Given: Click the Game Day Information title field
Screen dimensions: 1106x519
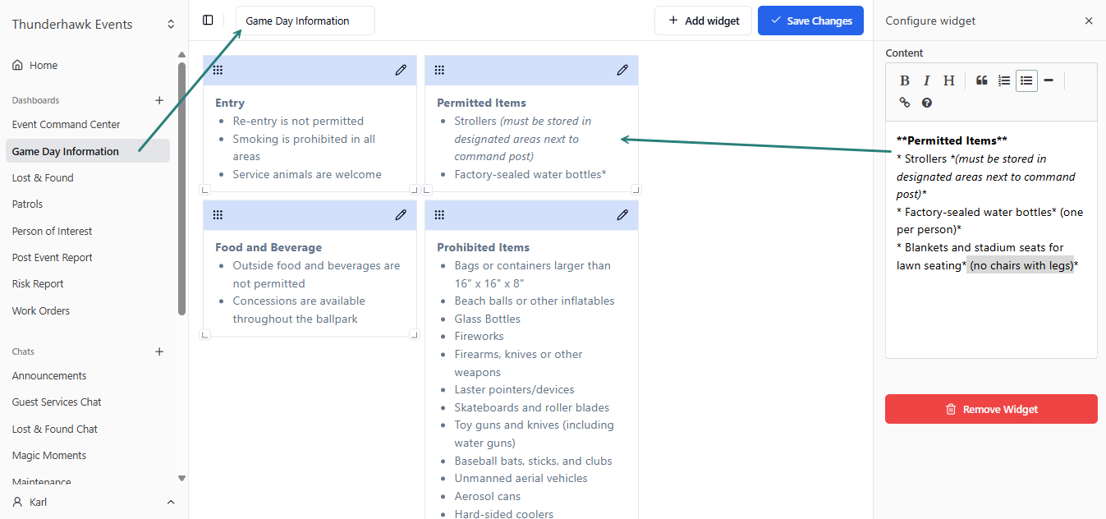Looking at the screenshot, I should 305,21.
